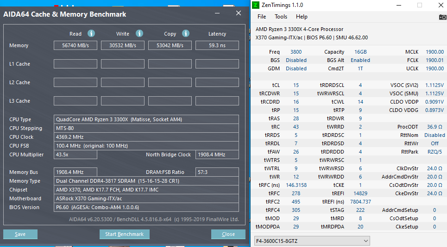The image size is (447, 247).
Task: Open the Help menu in ZenTimings
Action: point(302,17)
